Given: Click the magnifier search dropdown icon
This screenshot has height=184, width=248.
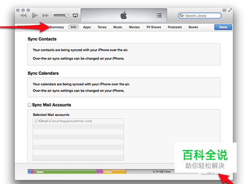Looking at the screenshot, I should (182, 15).
